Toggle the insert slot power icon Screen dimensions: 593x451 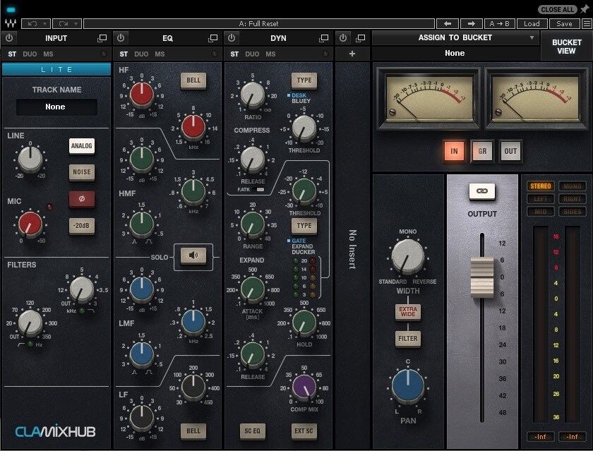pyautogui.click(x=342, y=38)
